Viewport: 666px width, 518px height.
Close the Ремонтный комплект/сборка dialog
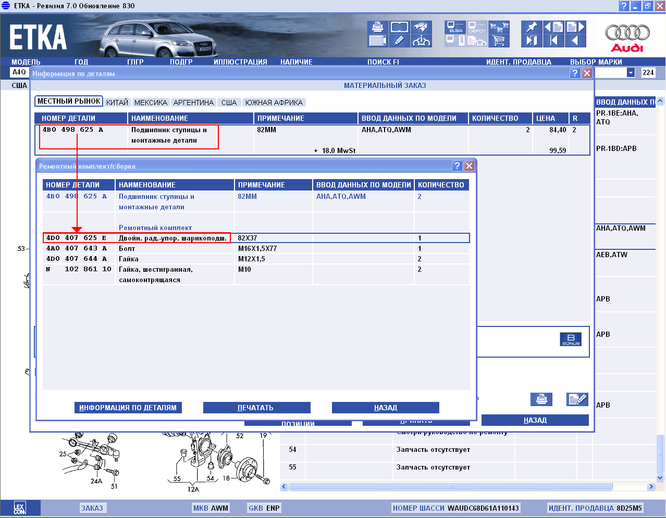(469, 166)
